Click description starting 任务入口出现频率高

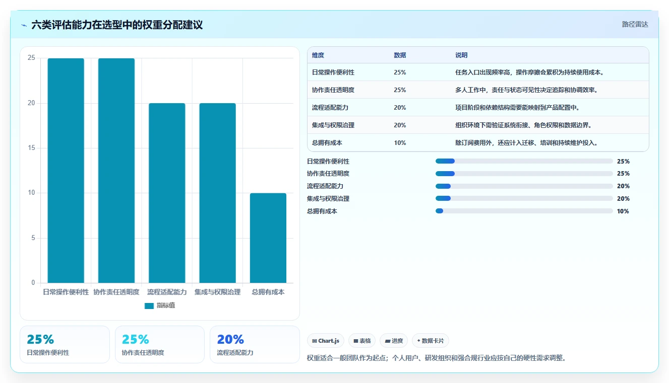529,72
